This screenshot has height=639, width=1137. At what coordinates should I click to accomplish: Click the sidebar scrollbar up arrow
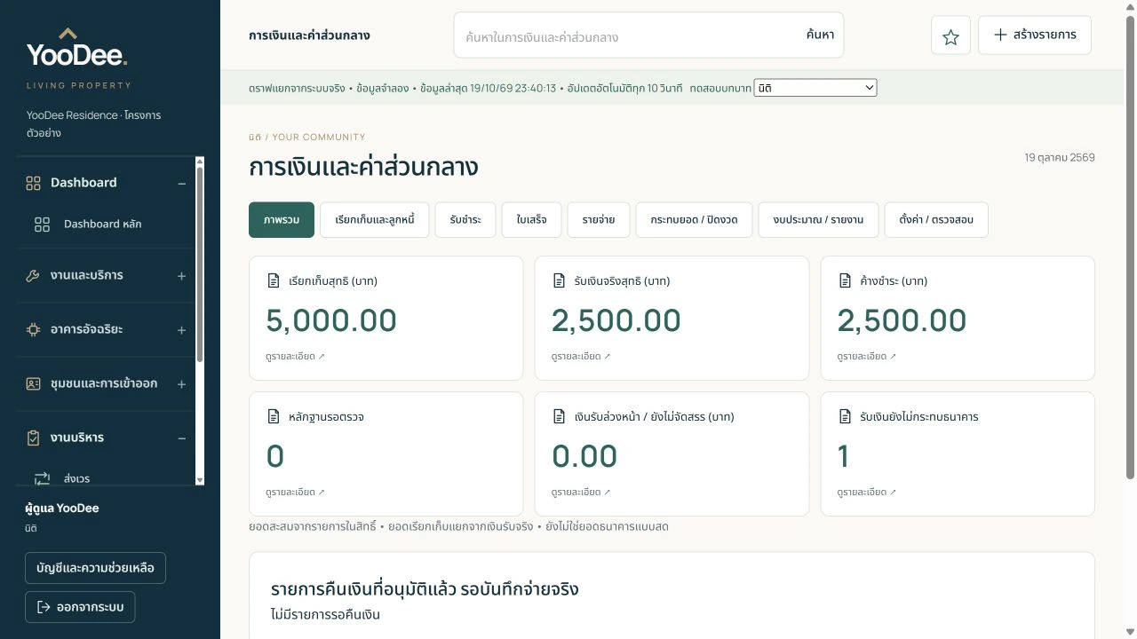pyautogui.click(x=200, y=162)
